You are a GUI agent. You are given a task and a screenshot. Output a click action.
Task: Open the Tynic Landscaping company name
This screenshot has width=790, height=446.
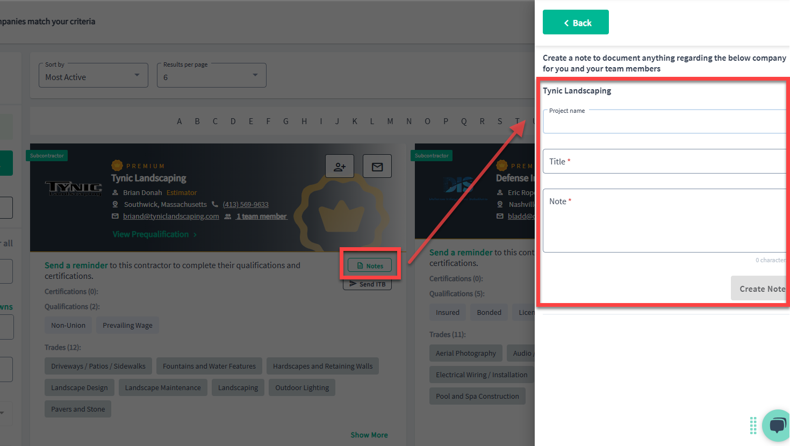[x=149, y=178]
